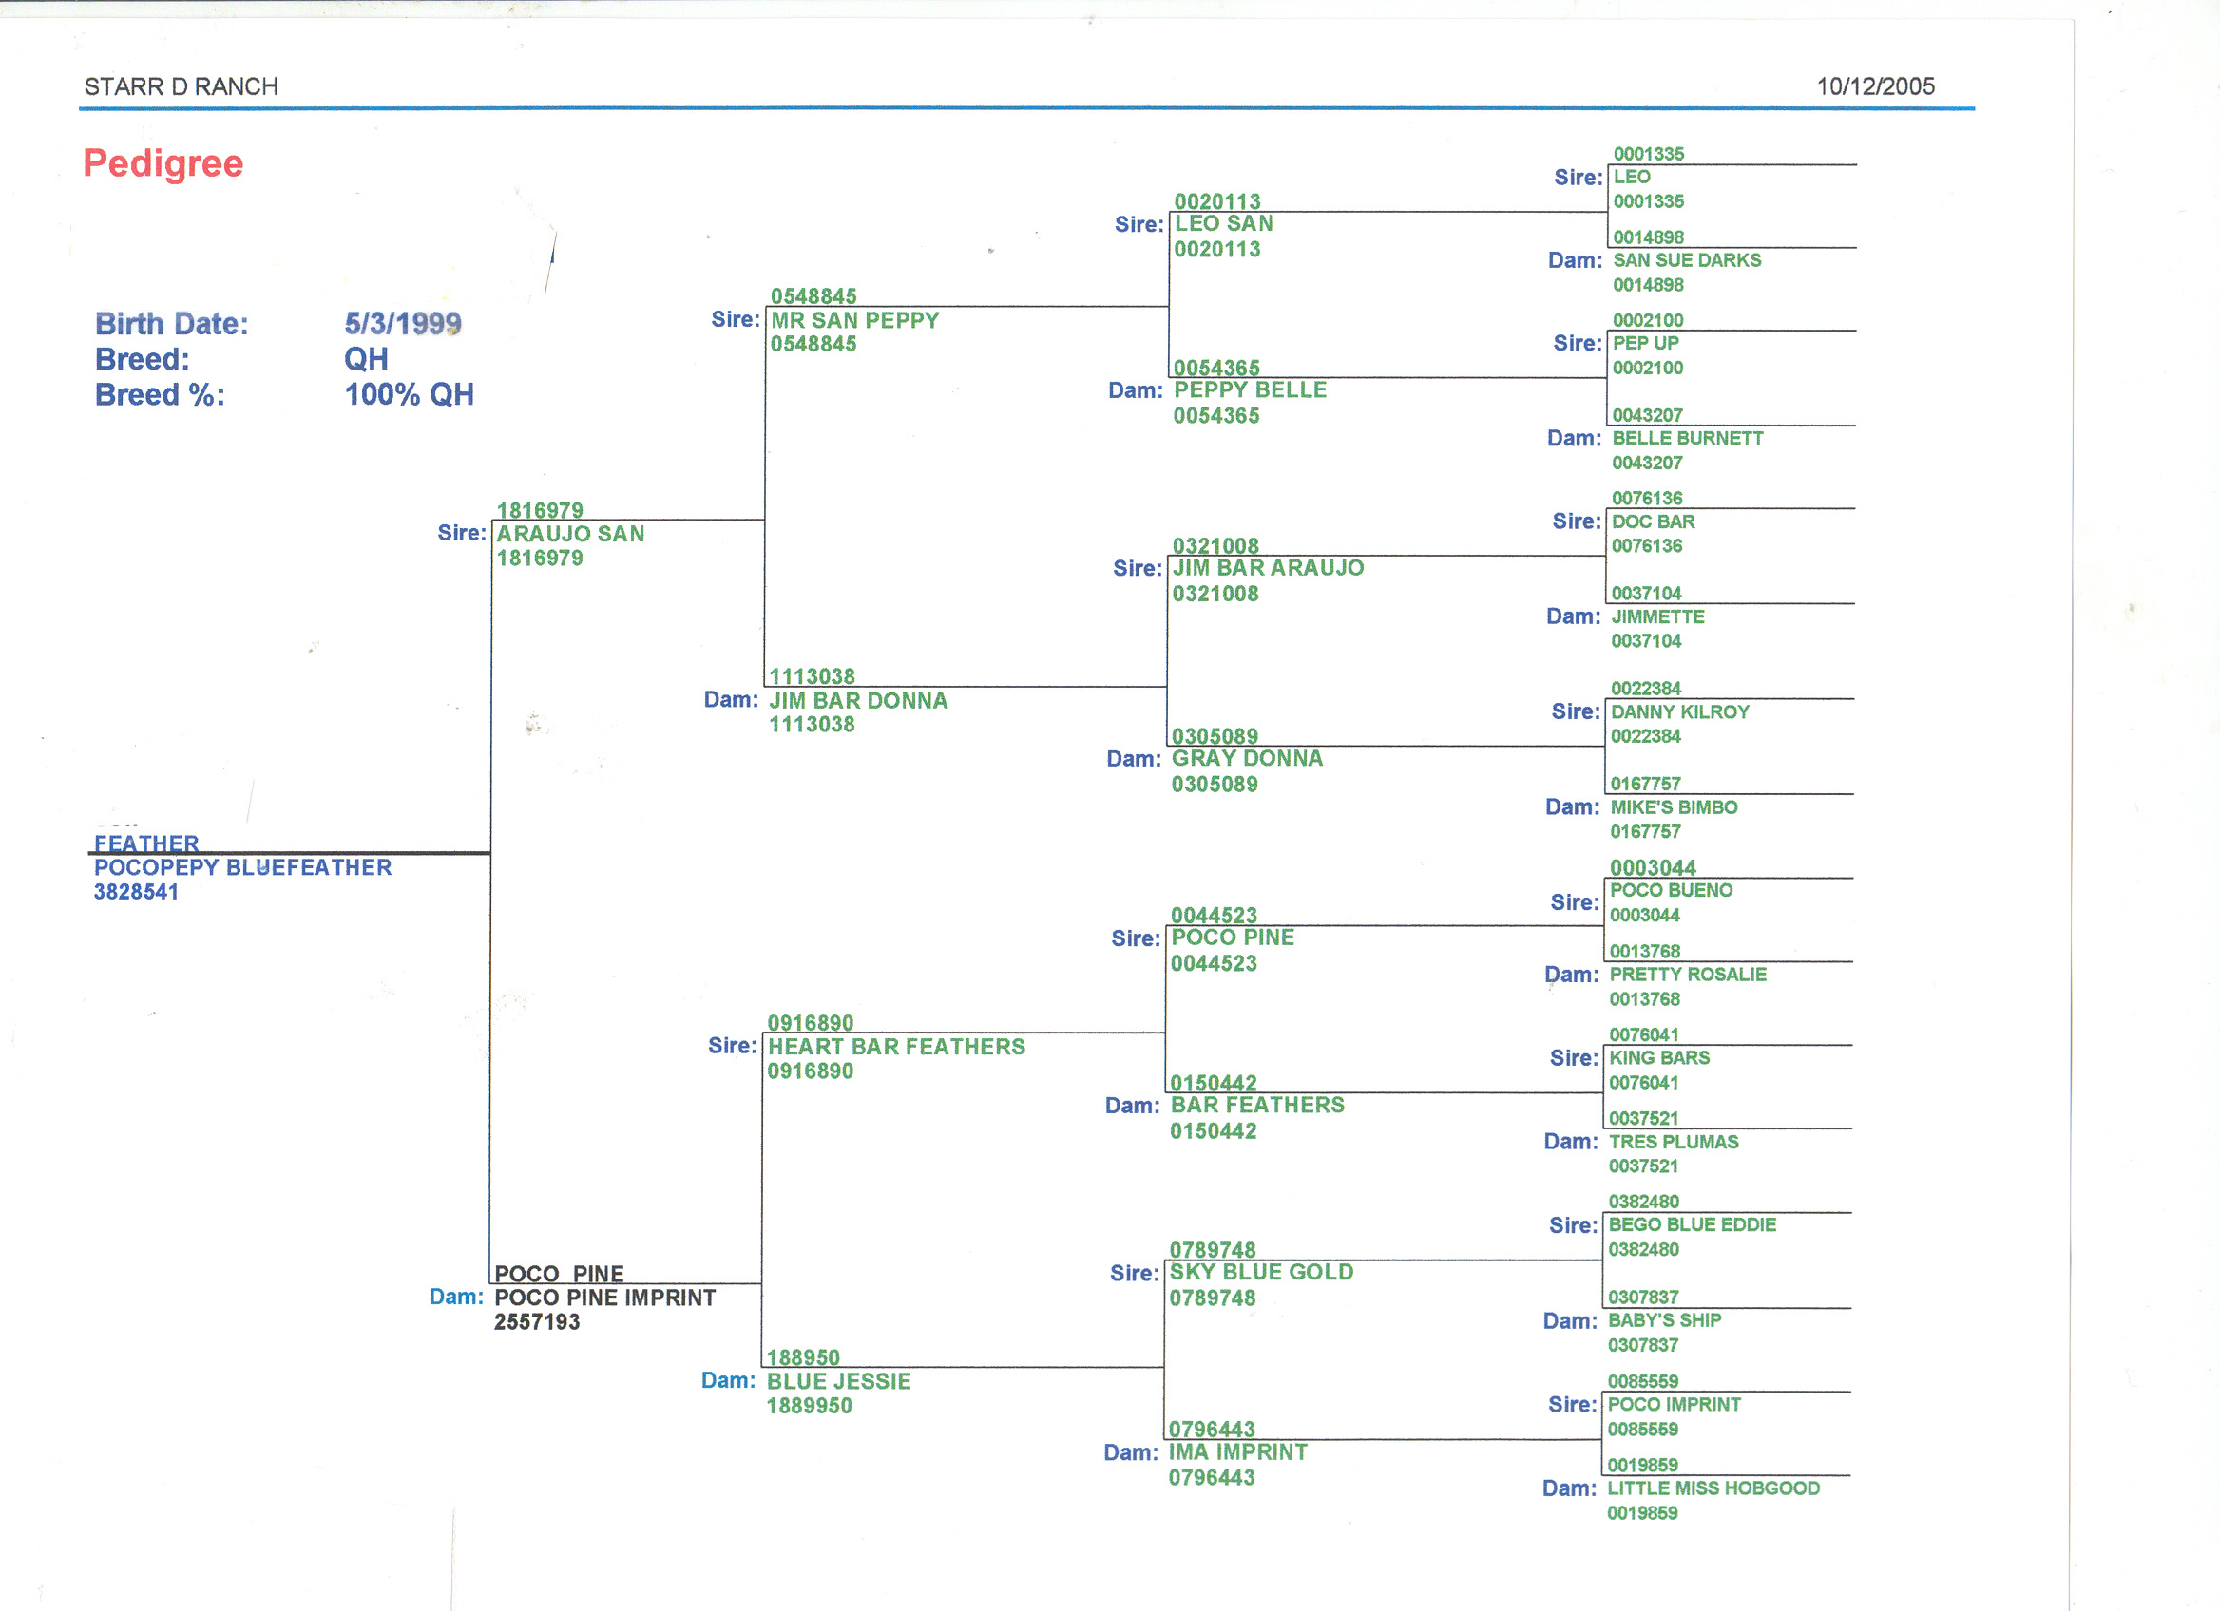Click the GRAY DONNA node
The image size is (2220, 1611).
[1246, 759]
